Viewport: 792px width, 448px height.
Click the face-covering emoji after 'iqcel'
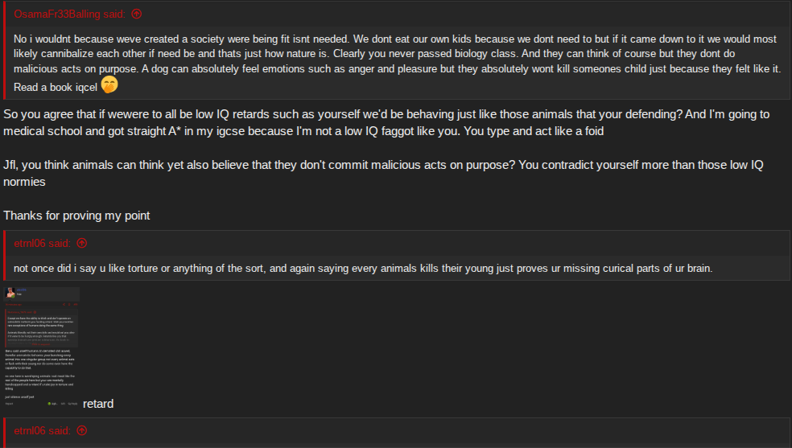click(109, 84)
